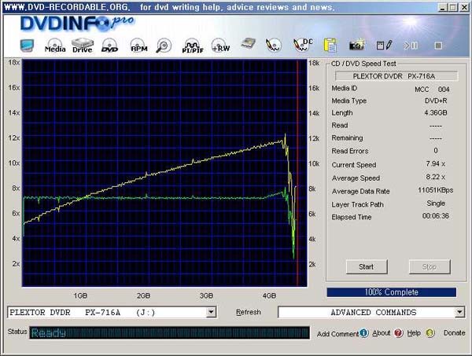472x356 pixels.
Task: Click the disc drive tray icon
Action: [249, 43]
